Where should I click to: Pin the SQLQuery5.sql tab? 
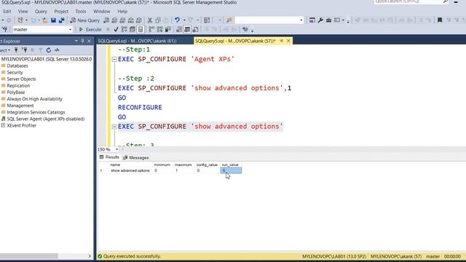point(282,41)
